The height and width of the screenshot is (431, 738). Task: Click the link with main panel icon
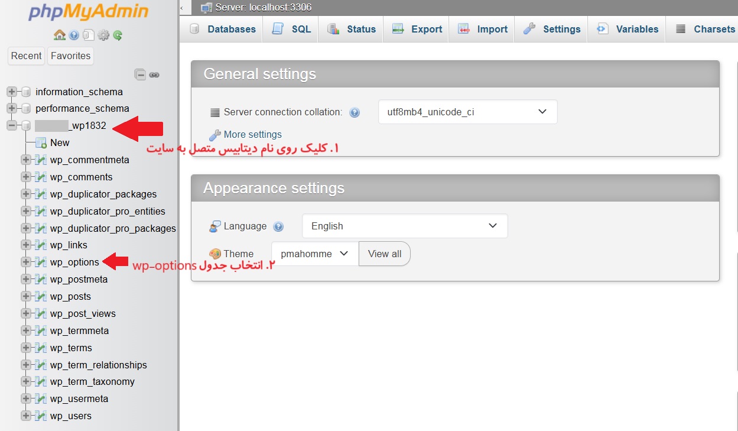pyautogui.click(x=154, y=74)
